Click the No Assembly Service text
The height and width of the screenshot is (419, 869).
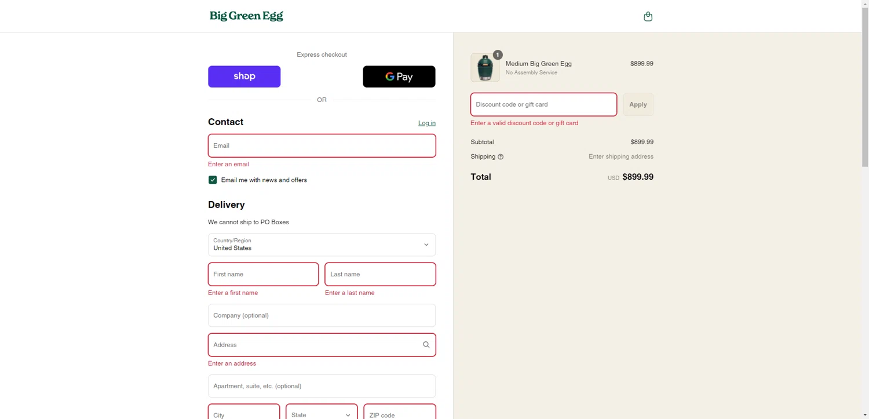click(x=531, y=72)
